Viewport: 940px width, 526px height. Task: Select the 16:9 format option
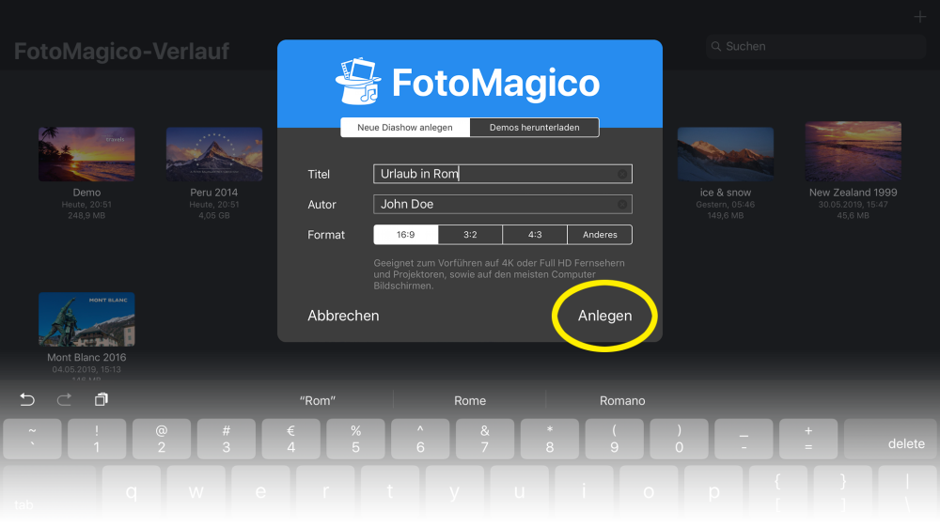(406, 235)
